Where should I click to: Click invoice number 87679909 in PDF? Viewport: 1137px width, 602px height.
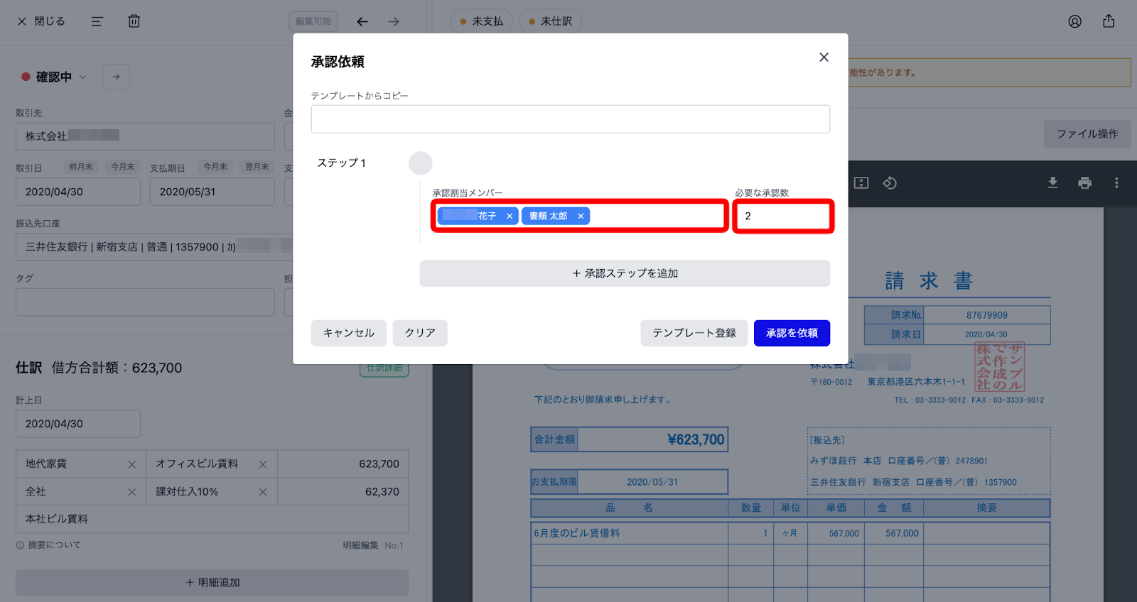[x=986, y=315]
